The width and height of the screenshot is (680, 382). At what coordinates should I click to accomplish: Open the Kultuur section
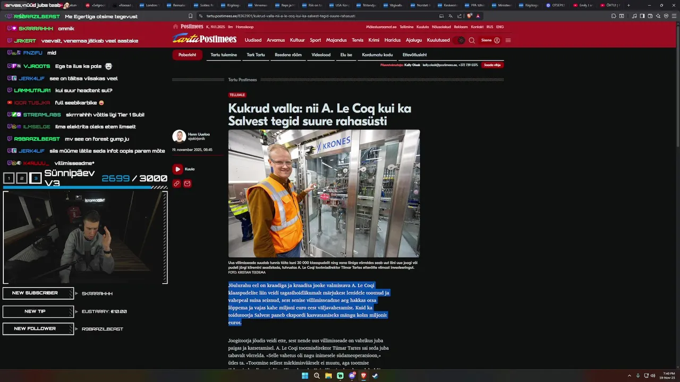(297, 40)
